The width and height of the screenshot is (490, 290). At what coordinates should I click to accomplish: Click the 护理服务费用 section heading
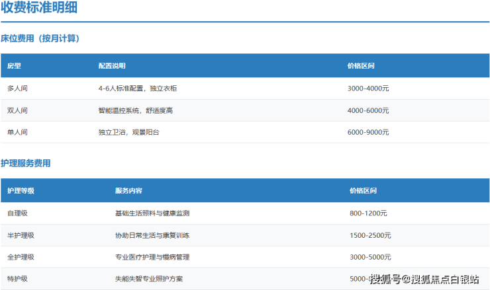26,163
